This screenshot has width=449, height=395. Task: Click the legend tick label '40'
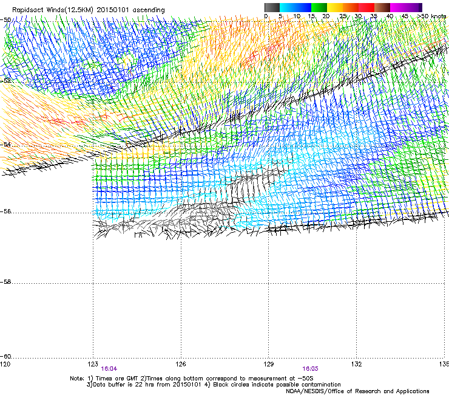coord(390,16)
